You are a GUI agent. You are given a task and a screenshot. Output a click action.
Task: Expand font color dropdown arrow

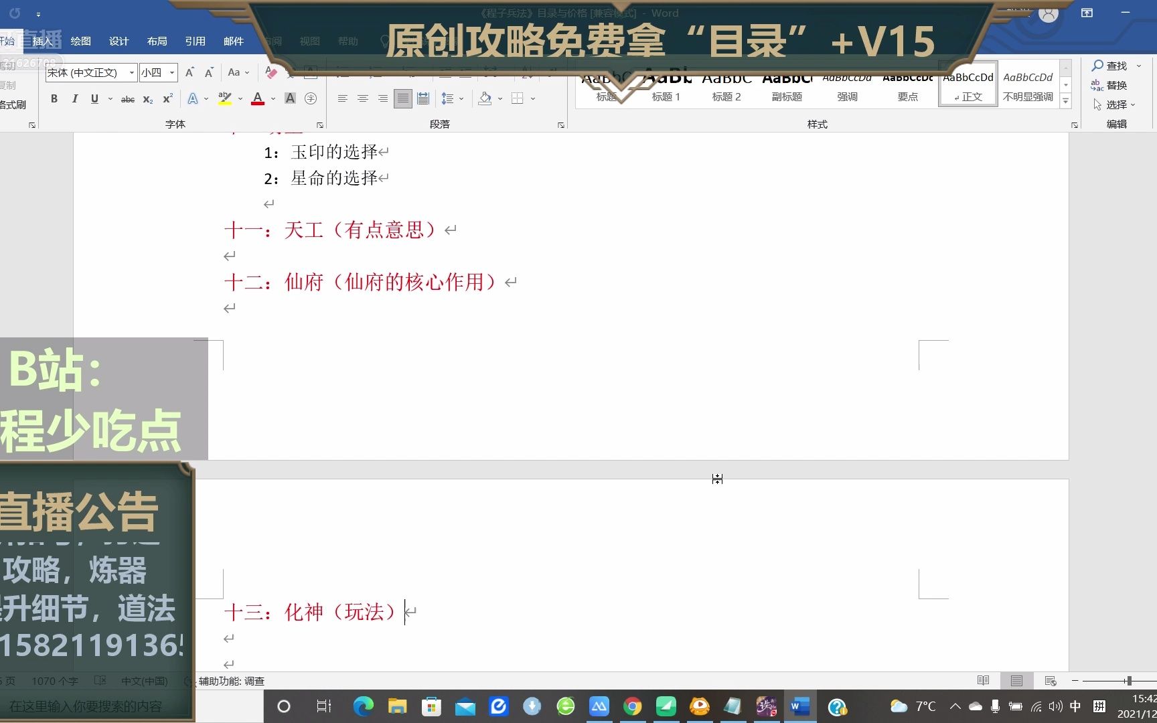[273, 98]
